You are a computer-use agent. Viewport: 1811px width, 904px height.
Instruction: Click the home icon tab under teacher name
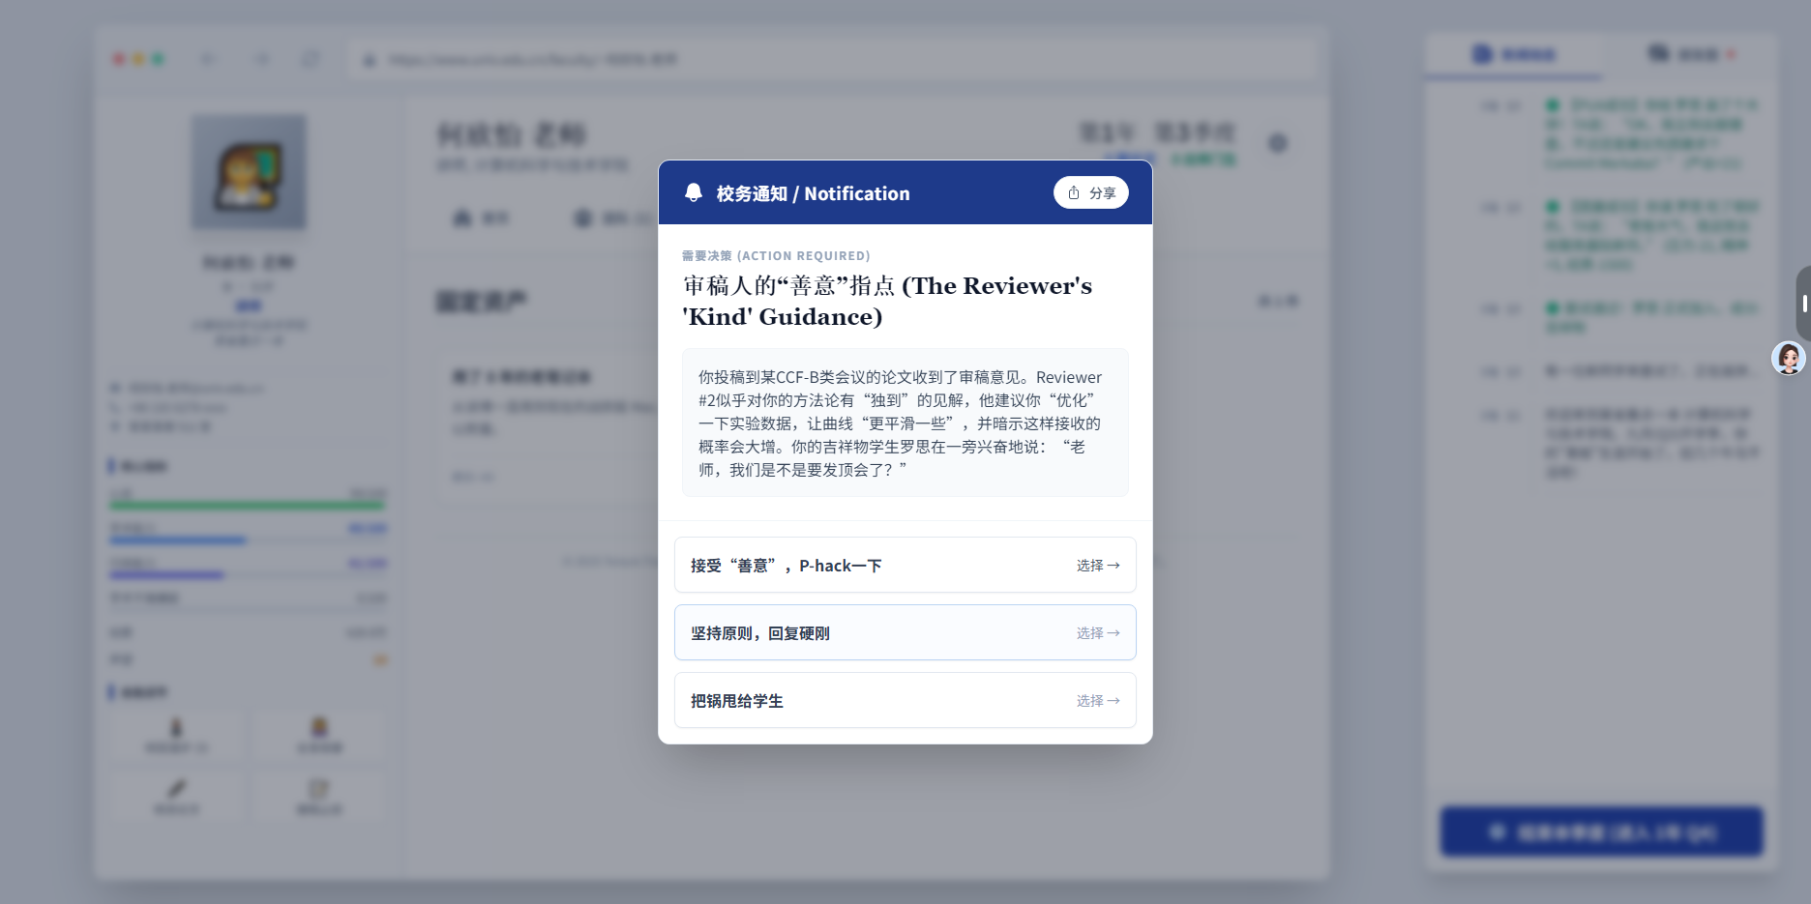coord(480,219)
